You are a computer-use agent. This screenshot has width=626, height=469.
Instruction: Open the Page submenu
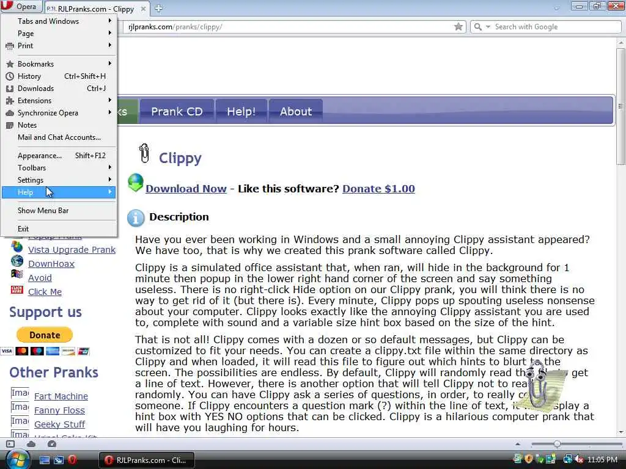[59, 34]
